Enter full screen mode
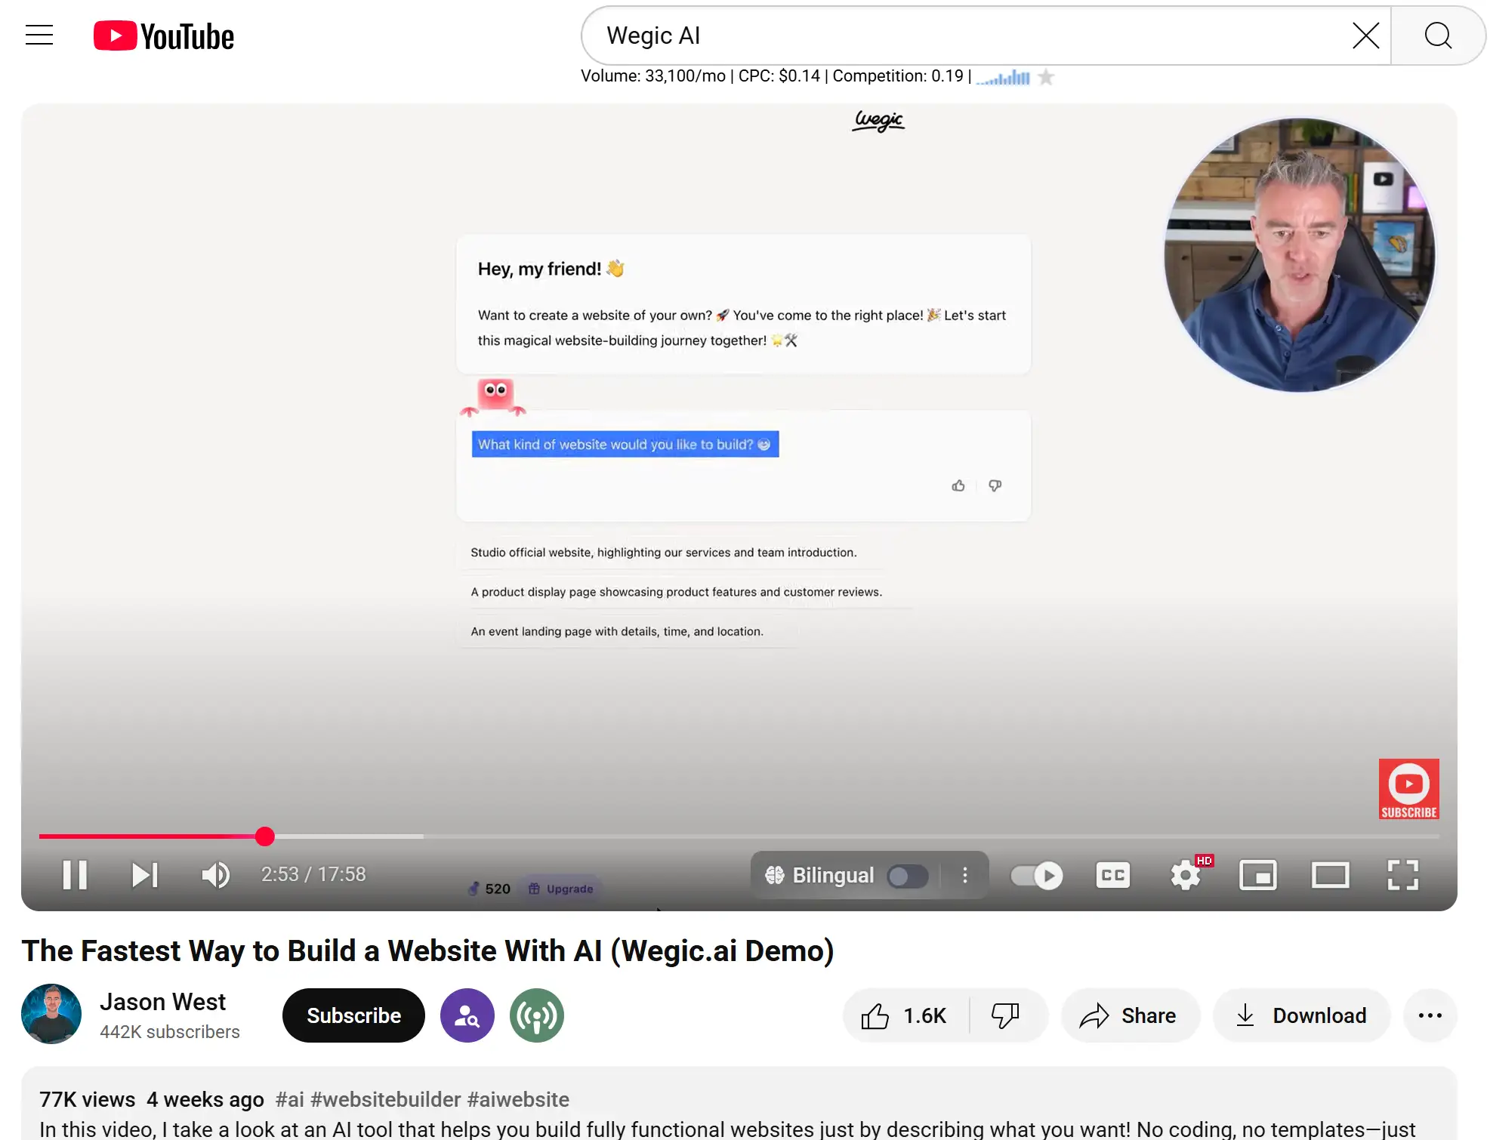The width and height of the screenshot is (1490, 1140). point(1403,875)
